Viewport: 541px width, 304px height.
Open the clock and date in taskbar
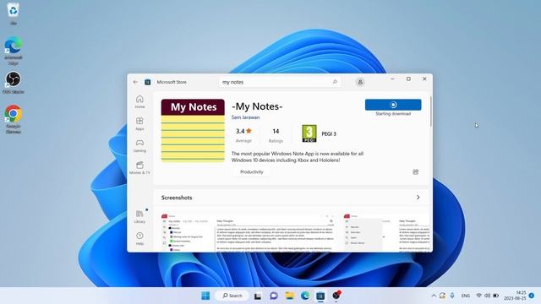pyautogui.click(x=515, y=296)
